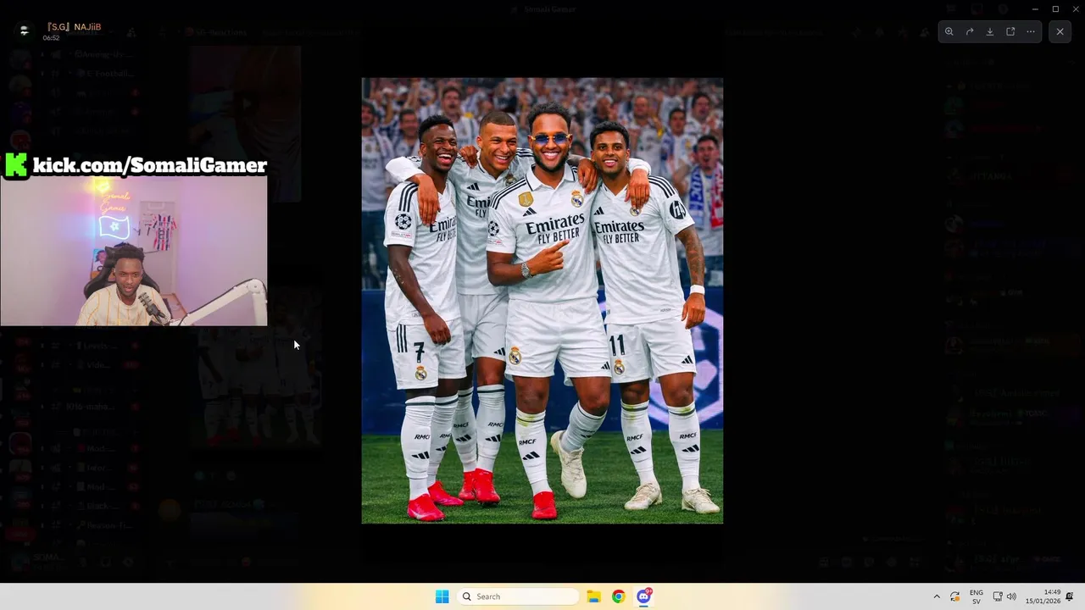Open the 『S.G』NAJiiB sender name
Screen dimensions: 1085x610
pos(74,27)
